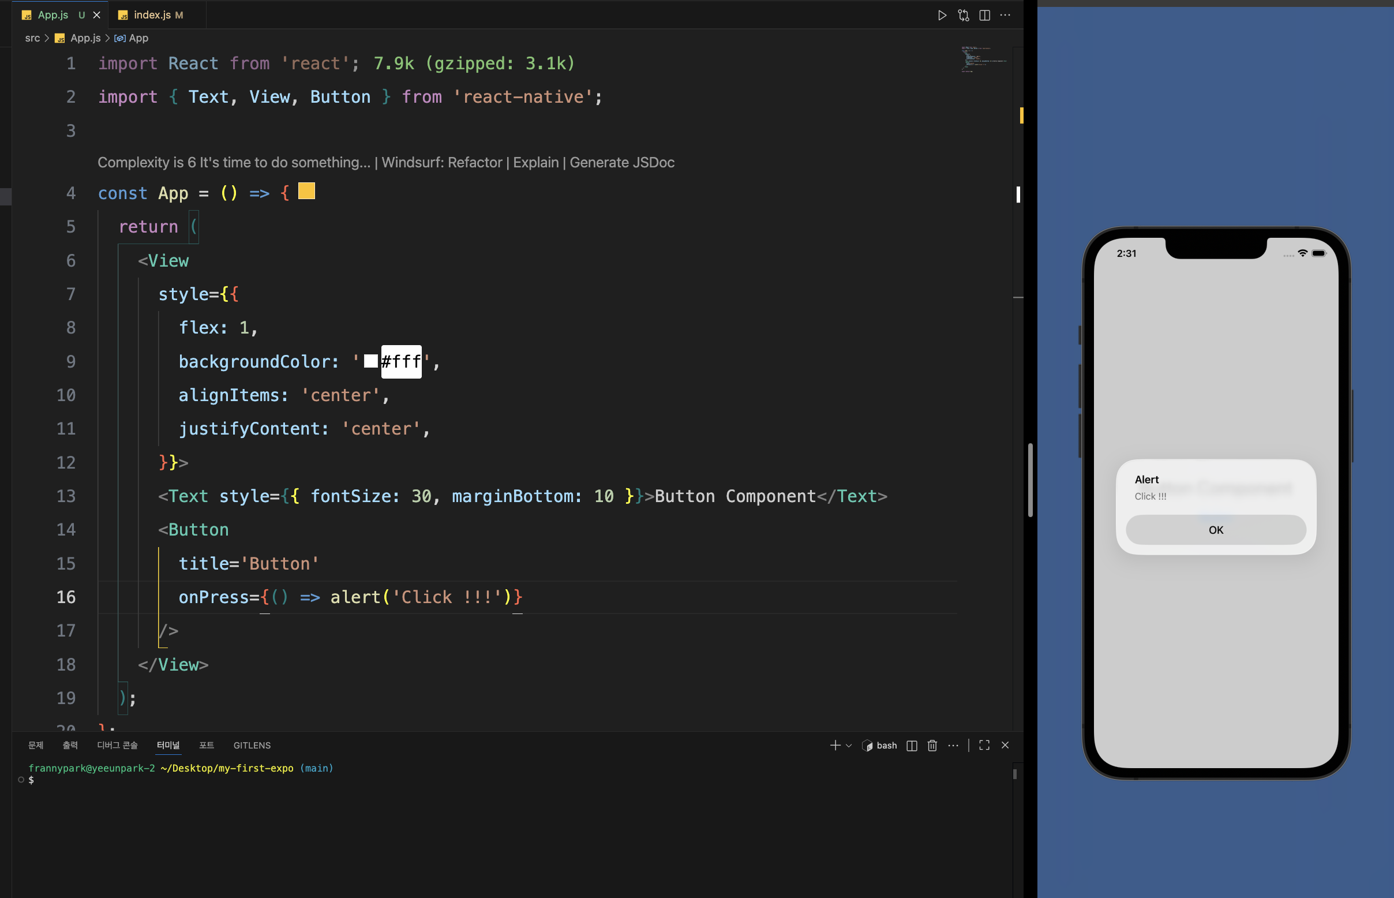Click the 'react-native' import string

[522, 96]
